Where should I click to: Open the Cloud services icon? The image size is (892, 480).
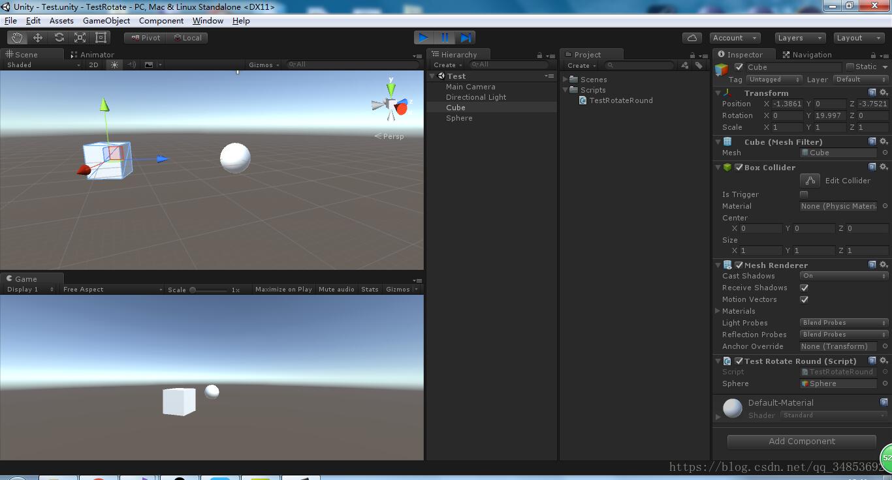692,38
